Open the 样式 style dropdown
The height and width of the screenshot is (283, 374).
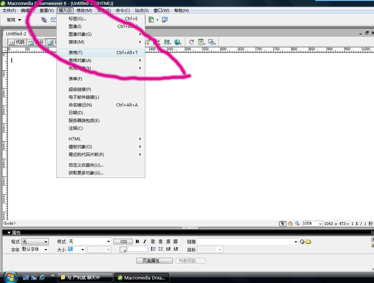coord(89,242)
